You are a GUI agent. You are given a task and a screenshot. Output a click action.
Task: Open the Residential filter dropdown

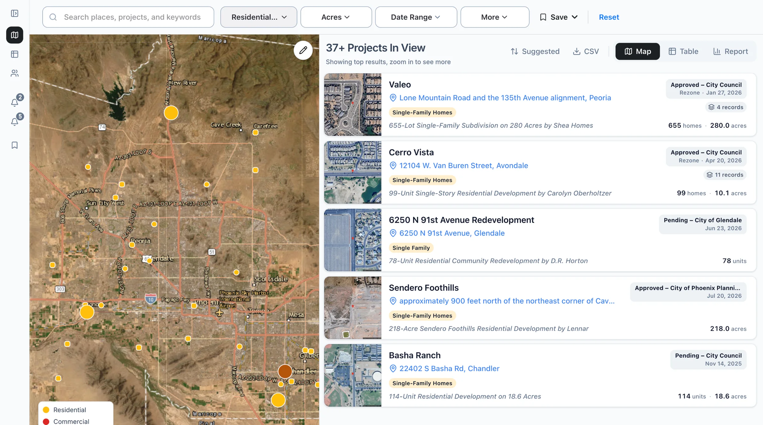point(259,17)
